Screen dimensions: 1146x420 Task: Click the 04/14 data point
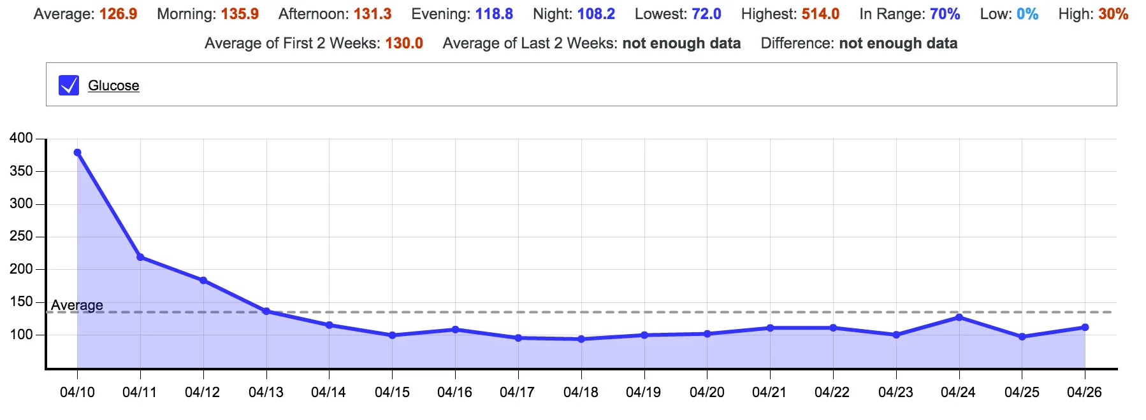coord(330,325)
